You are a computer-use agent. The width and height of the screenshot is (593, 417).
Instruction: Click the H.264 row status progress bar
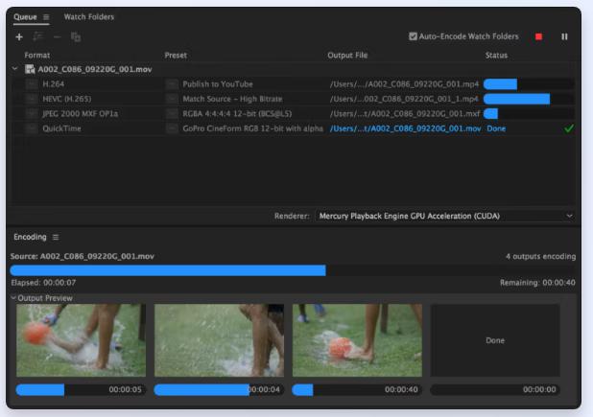point(529,84)
